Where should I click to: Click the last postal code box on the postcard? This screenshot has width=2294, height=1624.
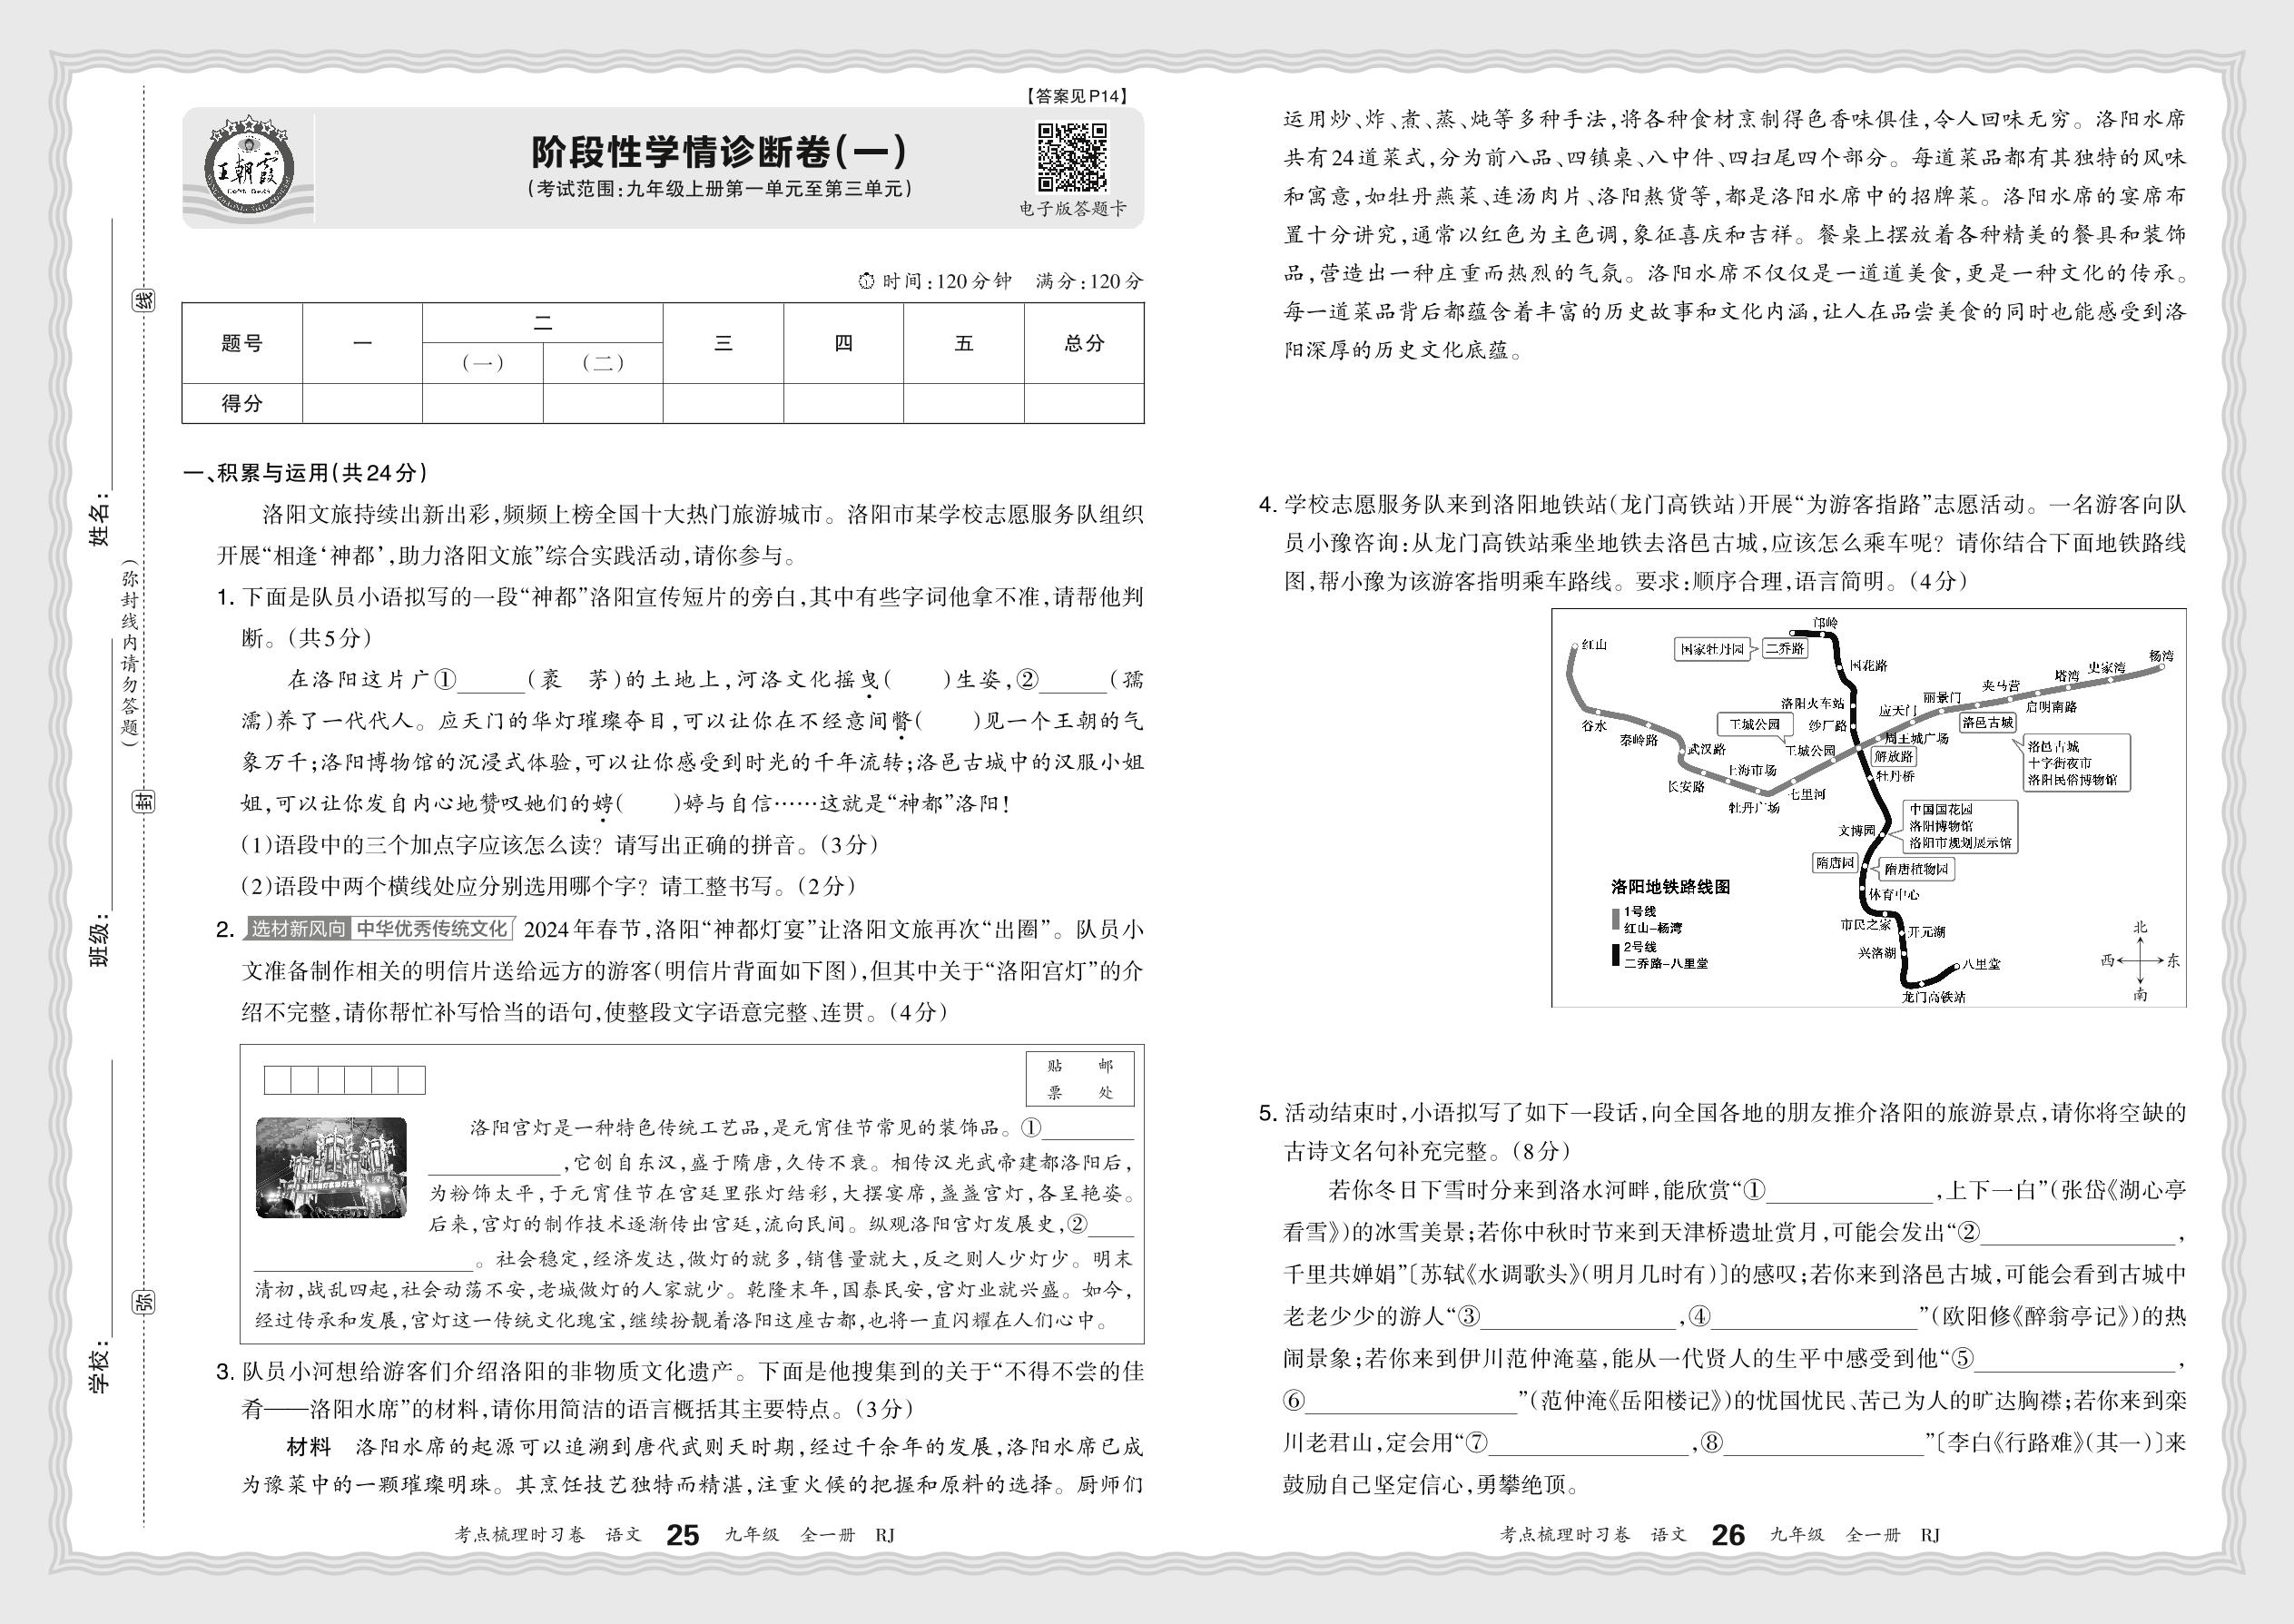(412, 1080)
